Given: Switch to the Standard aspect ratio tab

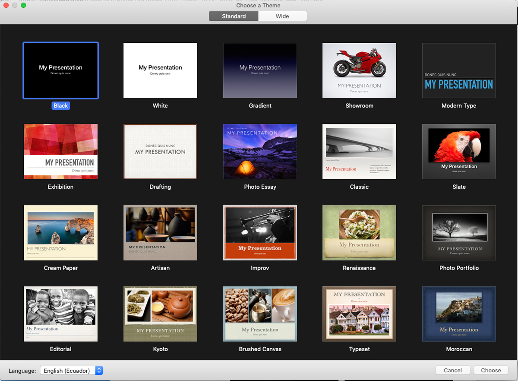Looking at the screenshot, I should [x=234, y=16].
